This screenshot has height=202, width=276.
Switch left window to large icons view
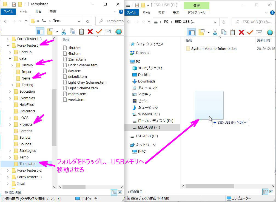[120, 192]
